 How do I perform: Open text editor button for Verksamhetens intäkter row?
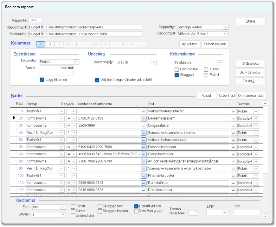(x=234, y=111)
